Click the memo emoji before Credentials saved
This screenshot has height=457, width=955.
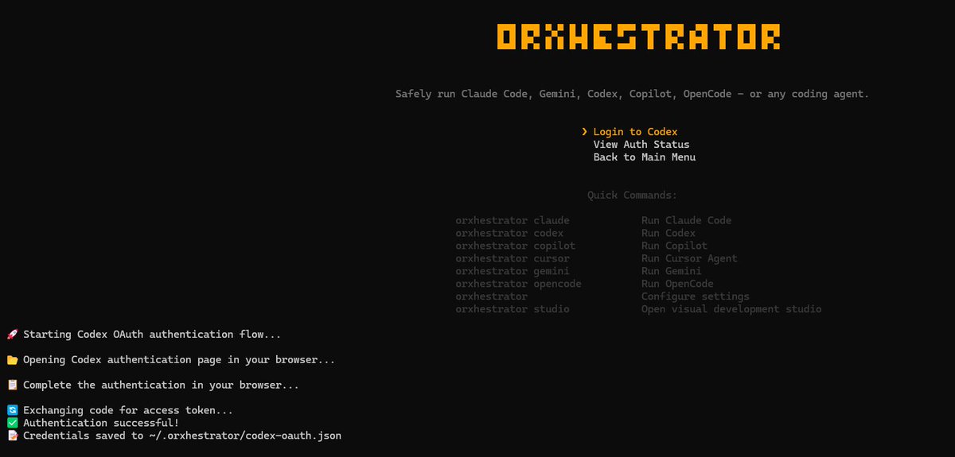click(12, 436)
